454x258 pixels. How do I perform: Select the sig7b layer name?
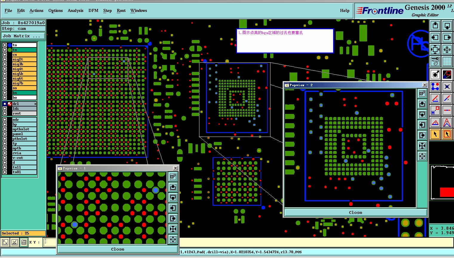pyautogui.click(x=24, y=83)
